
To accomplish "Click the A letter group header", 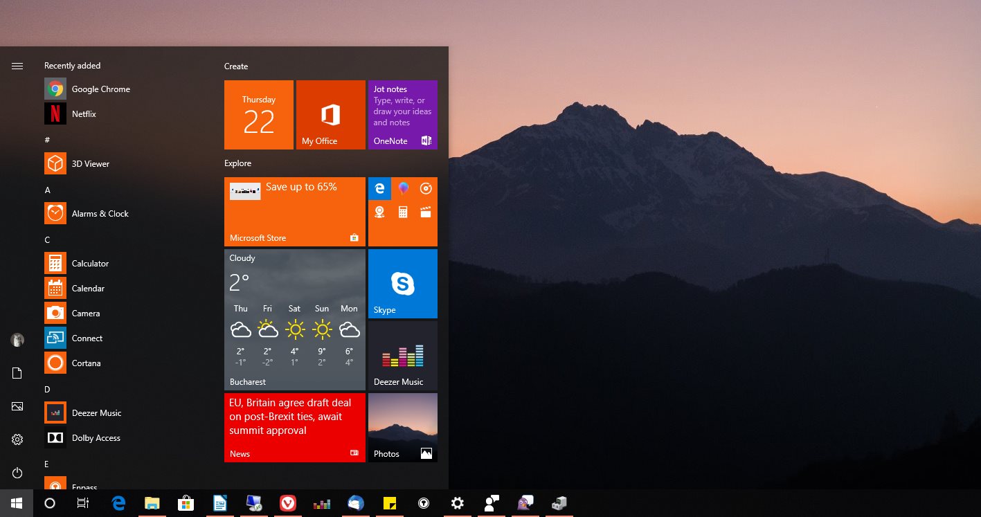I will tap(47, 190).
